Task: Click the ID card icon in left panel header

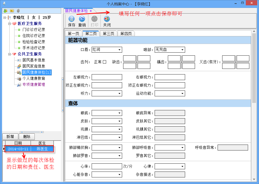Action: (12, 11)
